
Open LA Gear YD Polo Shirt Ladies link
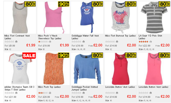[150, 37]
